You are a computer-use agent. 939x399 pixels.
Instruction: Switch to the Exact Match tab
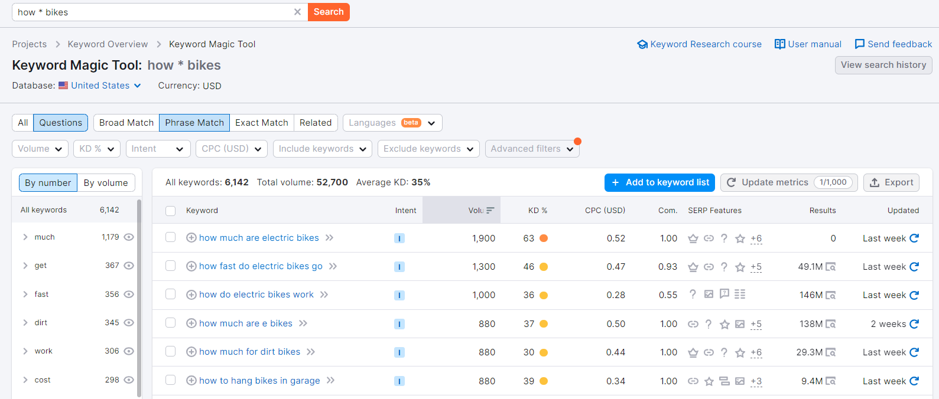coord(262,123)
